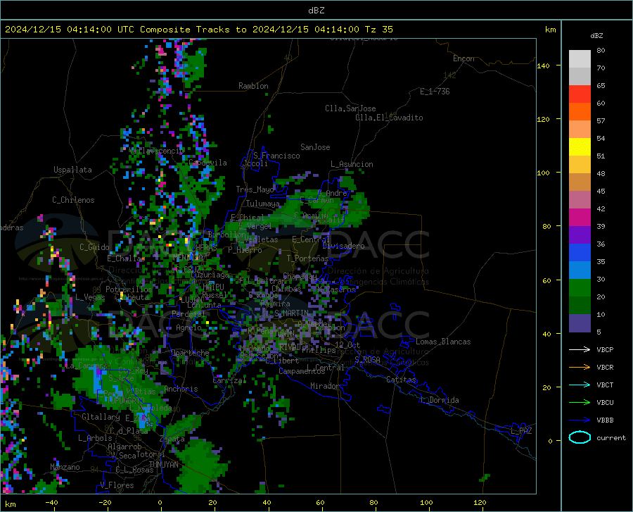The image size is (633, 512).
Task: Pick the yellow 51-54 dBZ legend swatch
Action: (x=580, y=147)
